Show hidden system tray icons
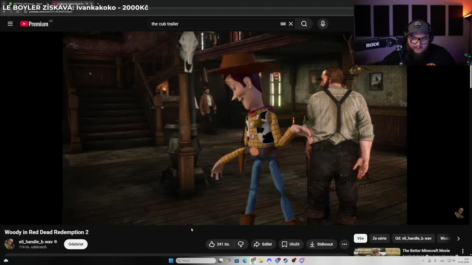The height and width of the screenshot is (265, 472). pyautogui.click(x=423, y=261)
